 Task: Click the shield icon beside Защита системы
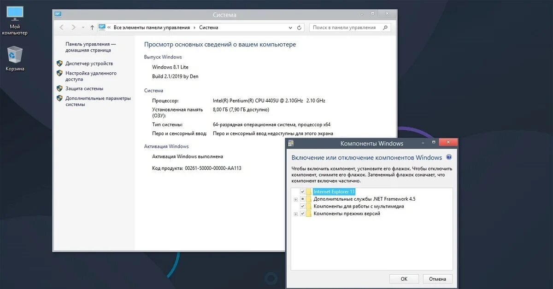click(59, 88)
